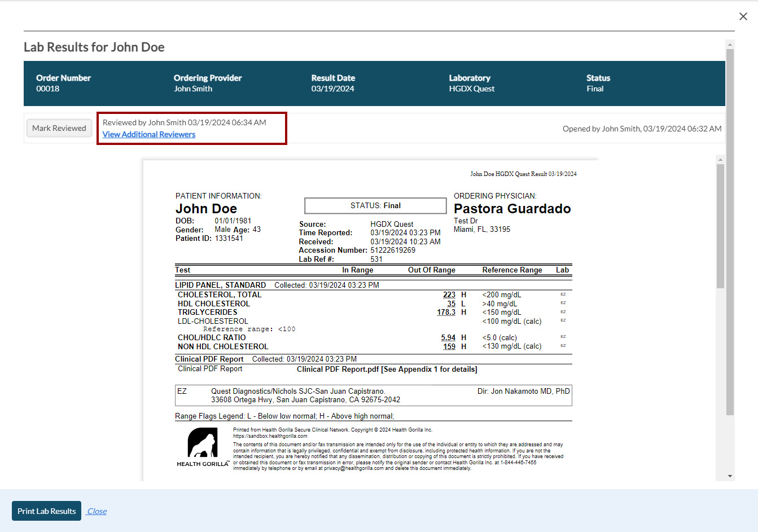Image resolution: width=758 pixels, height=532 pixels.
Task: Open View Additional Reviewers link
Action: (149, 134)
